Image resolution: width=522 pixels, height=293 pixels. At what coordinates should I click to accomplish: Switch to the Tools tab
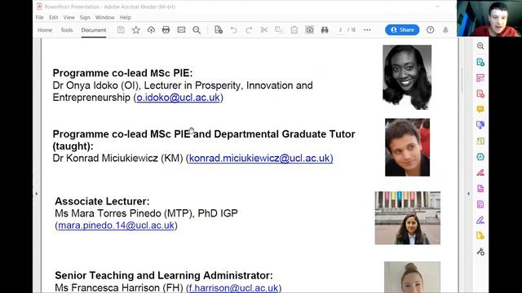click(67, 30)
